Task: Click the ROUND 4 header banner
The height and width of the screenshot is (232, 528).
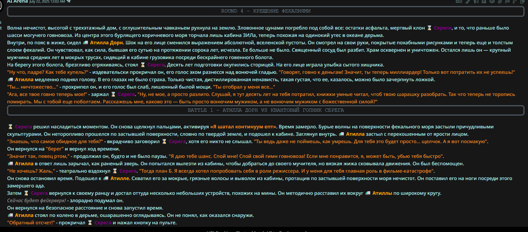Action: 266,11
